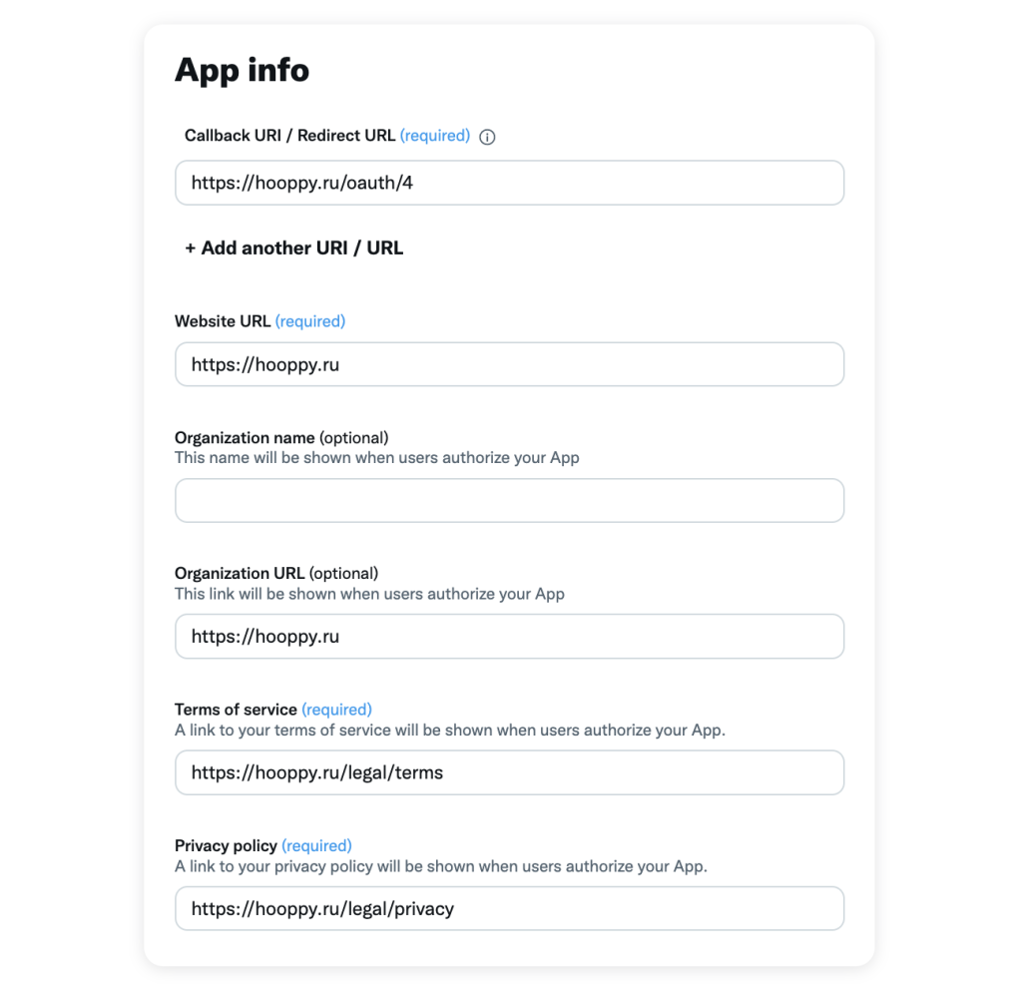
Task: Click the "Organization name" label text
Action: (245, 437)
